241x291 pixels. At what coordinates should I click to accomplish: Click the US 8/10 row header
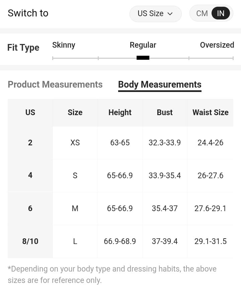coord(30,241)
